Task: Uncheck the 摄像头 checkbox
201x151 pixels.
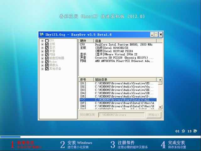Action: point(47,65)
